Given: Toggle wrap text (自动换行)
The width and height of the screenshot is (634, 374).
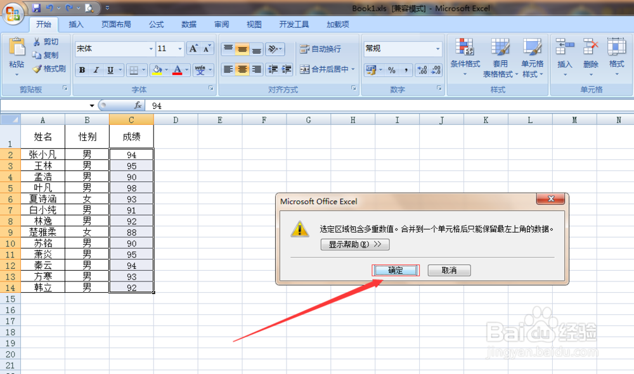Looking at the screenshot, I should click(x=321, y=49).
